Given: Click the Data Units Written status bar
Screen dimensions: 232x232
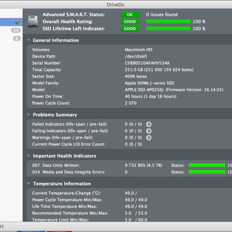Looking at the screenshot, I should (x=207, y=165).
